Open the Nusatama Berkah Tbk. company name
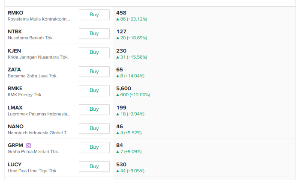Screen dimensions: 300x180 click(x=30, y=38)
